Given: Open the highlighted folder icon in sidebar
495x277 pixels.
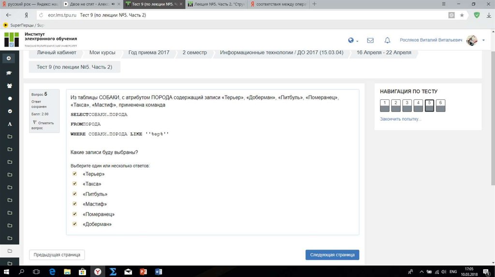Looking at the screenshot, I should point(10,251).
